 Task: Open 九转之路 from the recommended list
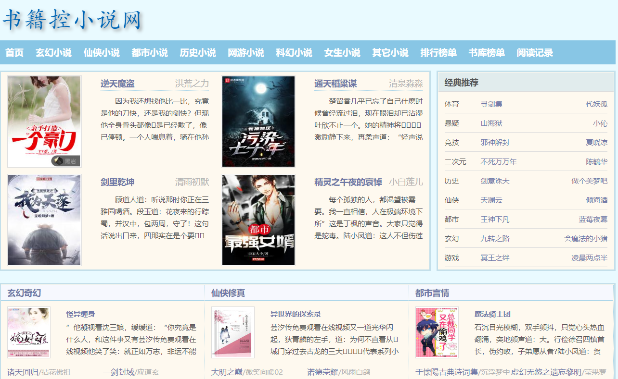(x=495, y=238)
